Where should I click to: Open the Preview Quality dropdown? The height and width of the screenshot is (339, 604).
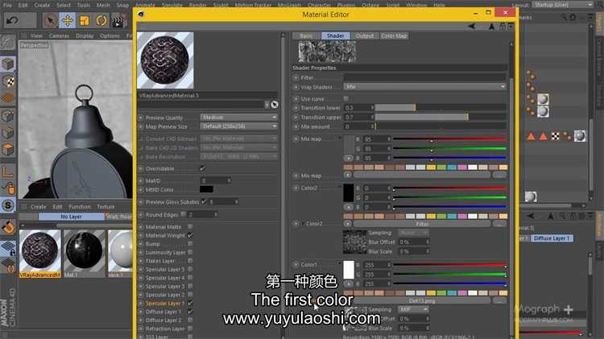pyautogui.click(x=239, y=117)
